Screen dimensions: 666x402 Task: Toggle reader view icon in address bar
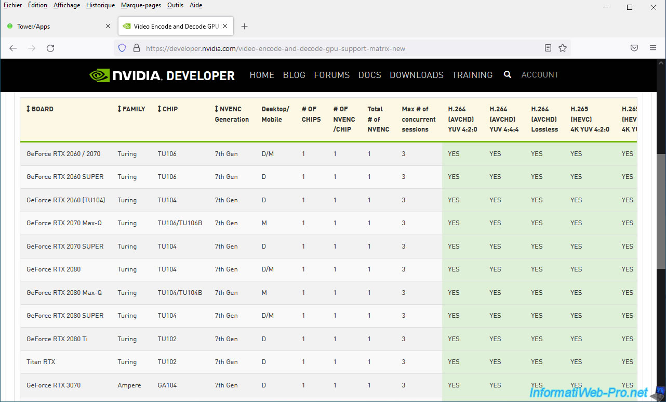(x=548, y=48)
